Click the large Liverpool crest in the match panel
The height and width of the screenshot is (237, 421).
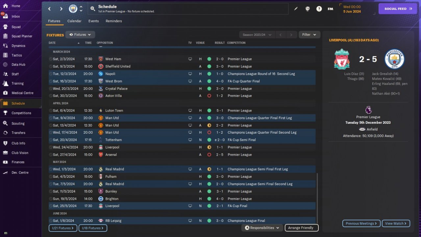341,59
